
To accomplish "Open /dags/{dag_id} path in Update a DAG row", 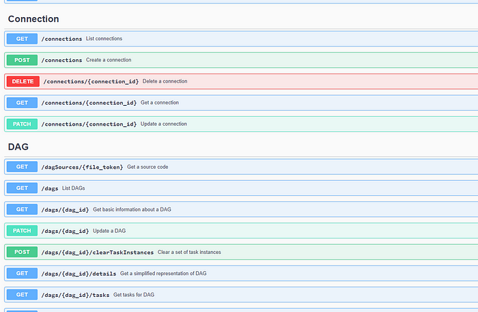I will tap(66, 231).
